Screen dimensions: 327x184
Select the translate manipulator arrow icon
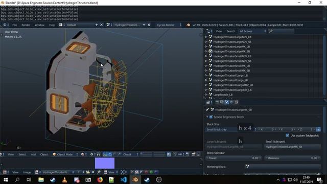click(110, 154)
